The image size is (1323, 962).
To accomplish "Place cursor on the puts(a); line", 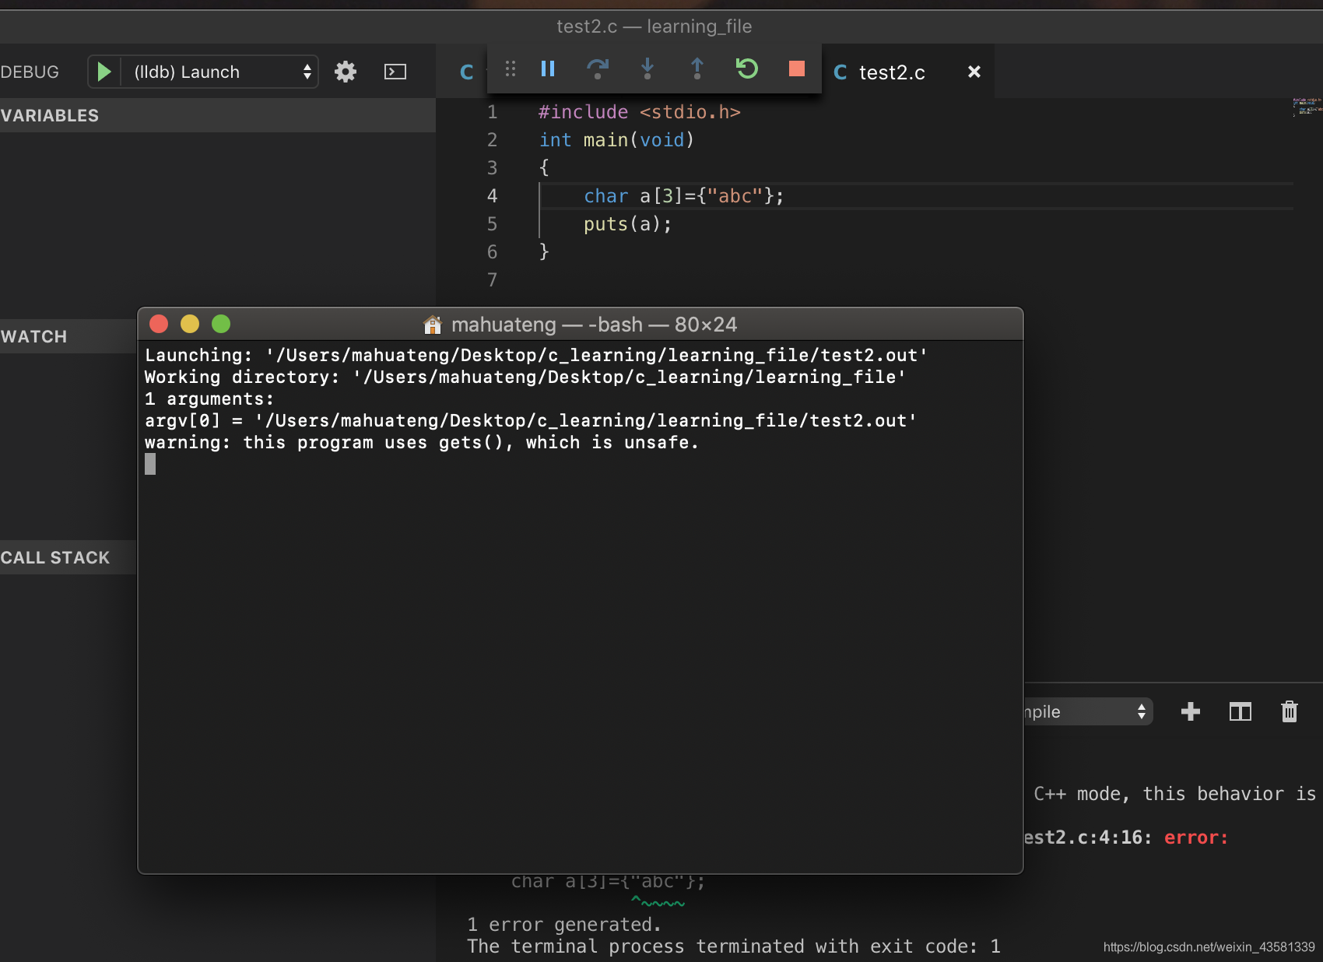I will 627,224.
